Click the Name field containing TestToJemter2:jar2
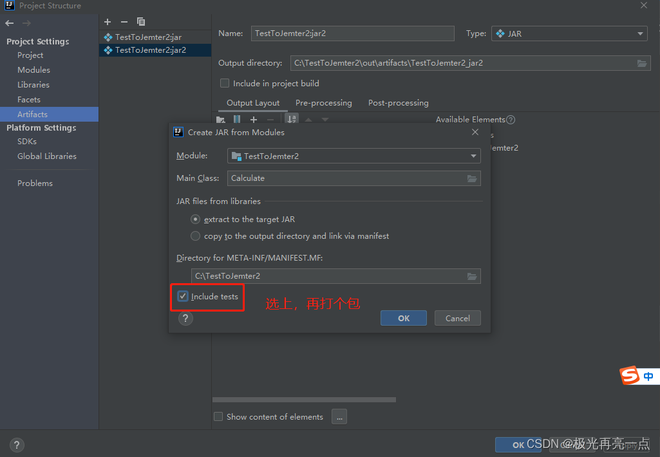This screenshot has width=660, height=457. (352, 33)
